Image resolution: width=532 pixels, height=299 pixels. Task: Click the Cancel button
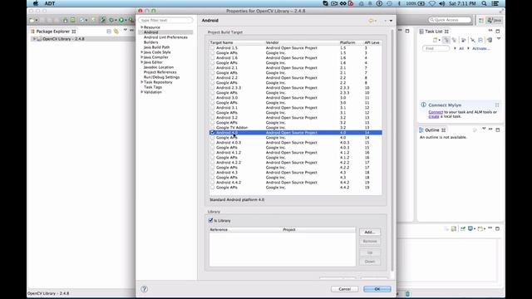pyautogui.click(x=345, y=289)
